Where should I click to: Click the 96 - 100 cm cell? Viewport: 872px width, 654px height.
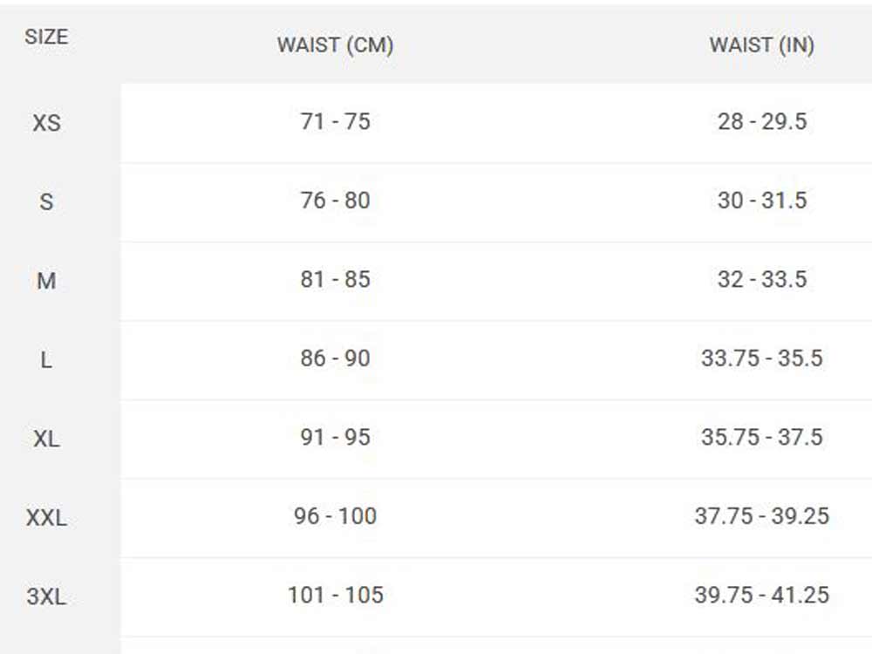pos(335,516)
